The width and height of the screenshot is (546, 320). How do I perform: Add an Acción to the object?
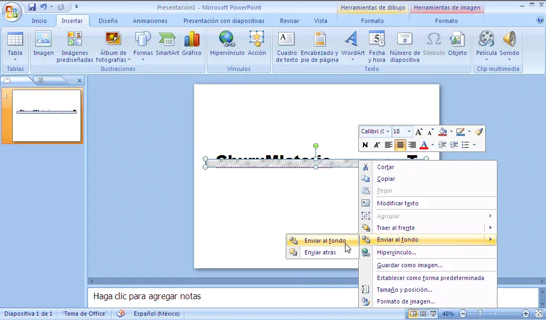pyautogui.click(x=256, y=44)
